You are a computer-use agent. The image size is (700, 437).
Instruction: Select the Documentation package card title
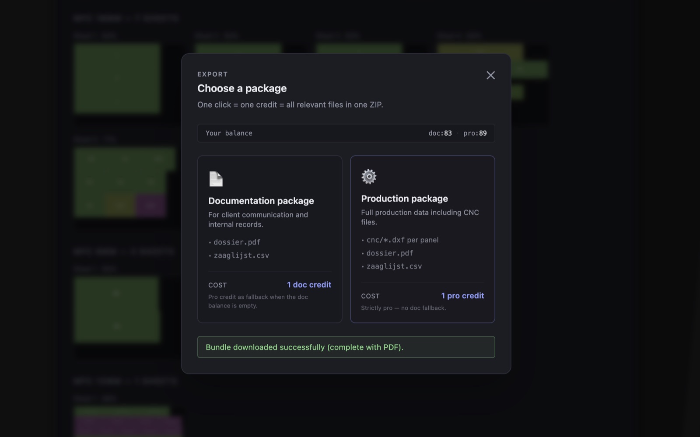coord(261,201)
